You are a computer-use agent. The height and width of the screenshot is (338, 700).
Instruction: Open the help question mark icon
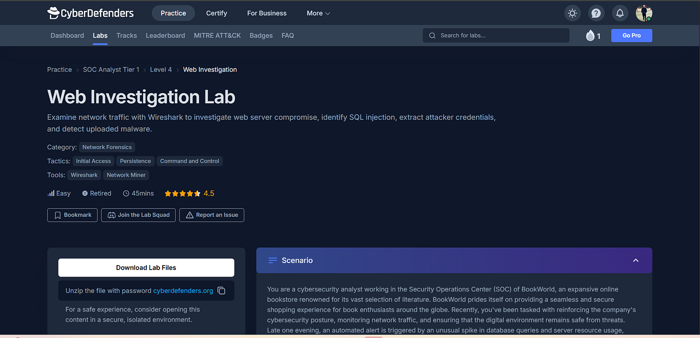pyautogui.click(x=596, y=13)
